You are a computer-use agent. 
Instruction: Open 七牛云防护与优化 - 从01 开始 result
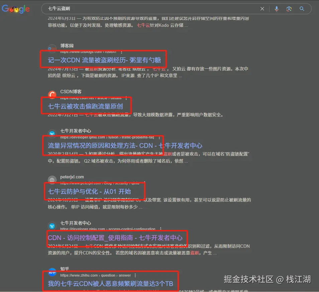89,191
